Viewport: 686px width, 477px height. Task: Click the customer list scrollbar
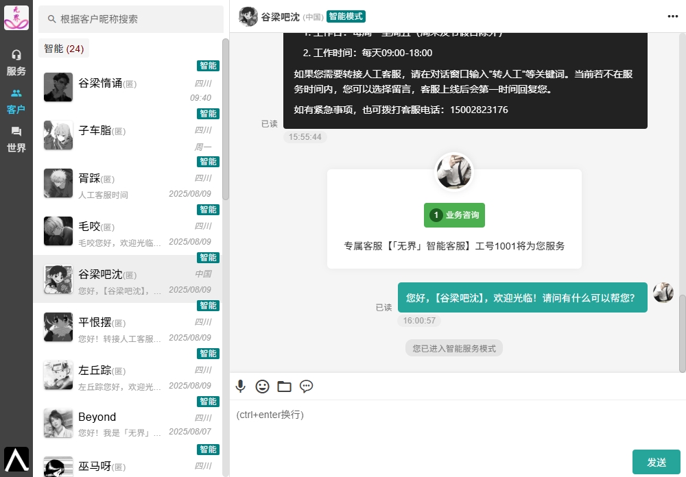226,119
